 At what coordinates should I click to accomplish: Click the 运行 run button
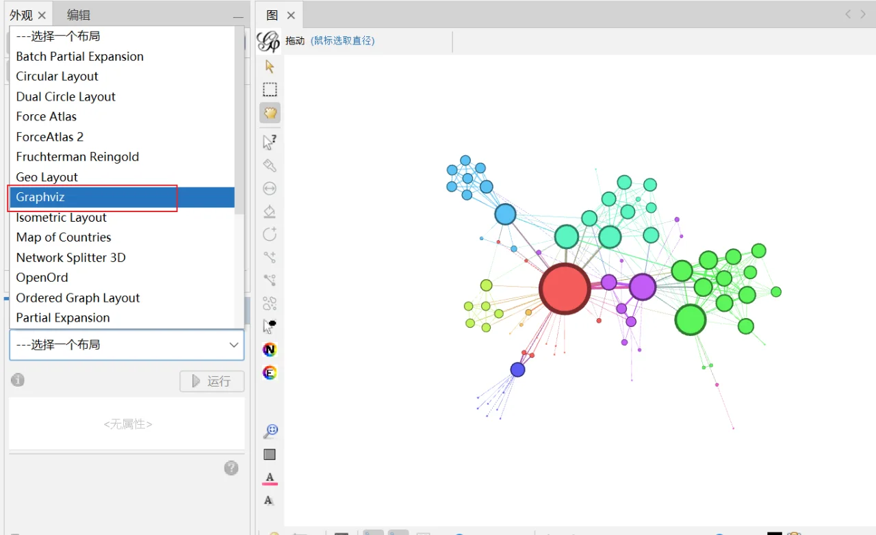click(212, 381)
